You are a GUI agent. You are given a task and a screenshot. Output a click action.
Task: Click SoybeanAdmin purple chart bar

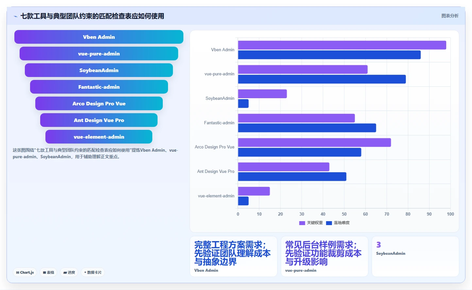[262, 94]
